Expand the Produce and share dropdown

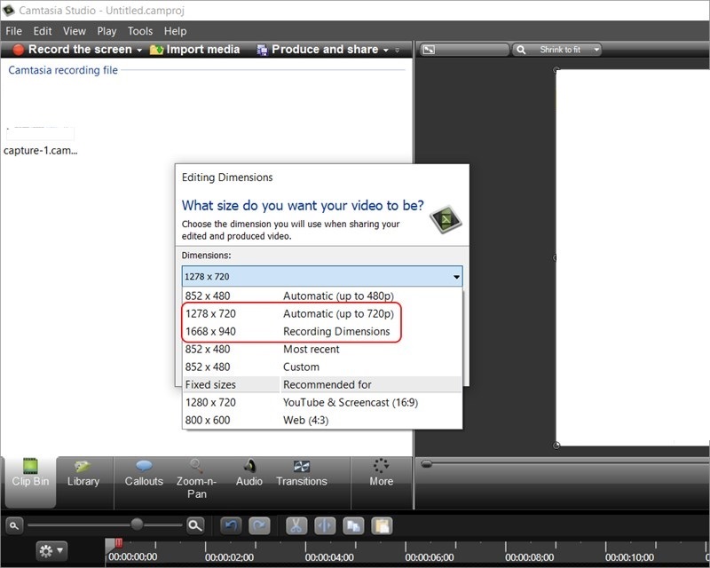386,50
